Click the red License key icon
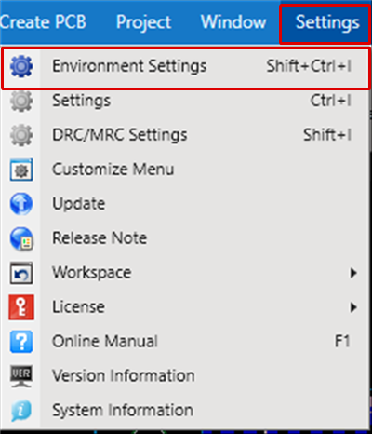 [x=21, y=307]
